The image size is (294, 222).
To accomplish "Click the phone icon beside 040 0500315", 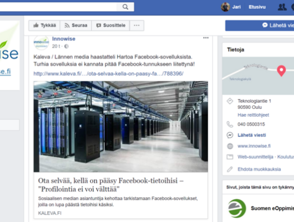I will coord(230,124).
